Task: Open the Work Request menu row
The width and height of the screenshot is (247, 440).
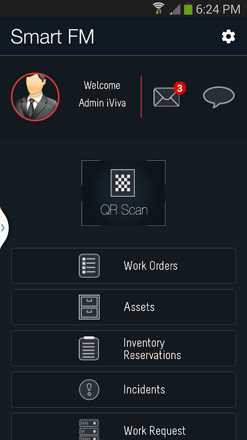Action: pyautogui.click(x=123, y=427)
